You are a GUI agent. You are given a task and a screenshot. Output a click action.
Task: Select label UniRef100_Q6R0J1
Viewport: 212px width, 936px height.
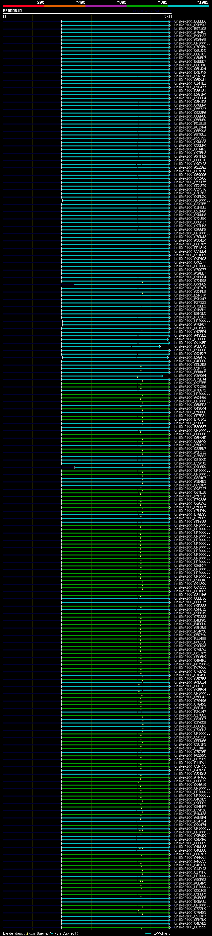click(190, 80)
